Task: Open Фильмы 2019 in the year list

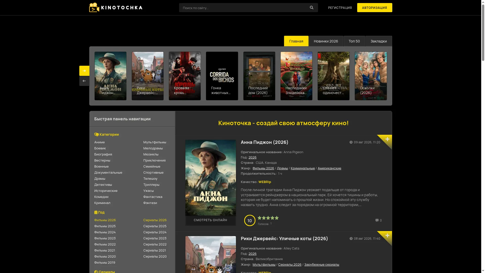Action: click(x=105, y=262)
